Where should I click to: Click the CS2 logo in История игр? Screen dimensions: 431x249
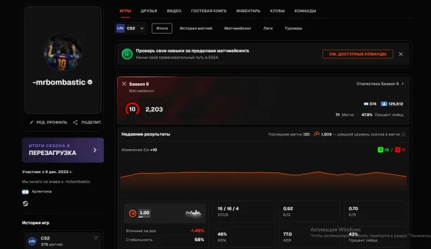(x=32, y=241)
